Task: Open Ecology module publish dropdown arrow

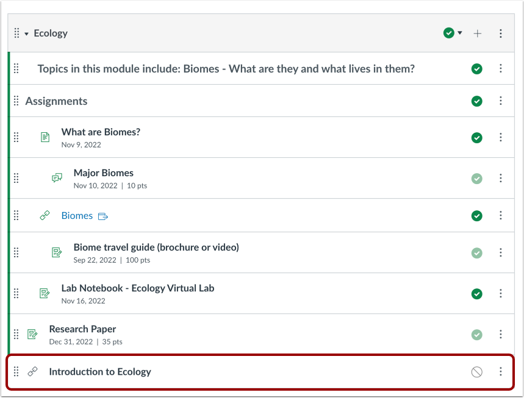Action: [x=461, y=33]
